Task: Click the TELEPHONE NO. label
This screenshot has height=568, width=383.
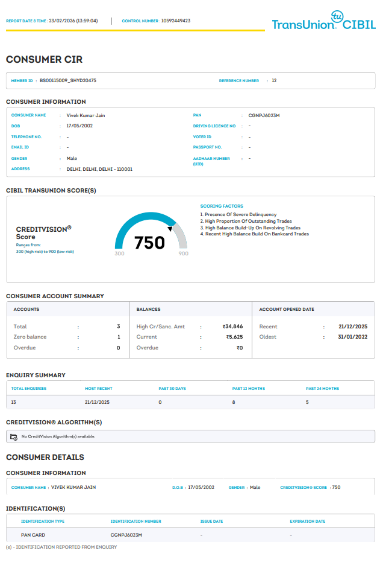Action: tap(26, 137)
